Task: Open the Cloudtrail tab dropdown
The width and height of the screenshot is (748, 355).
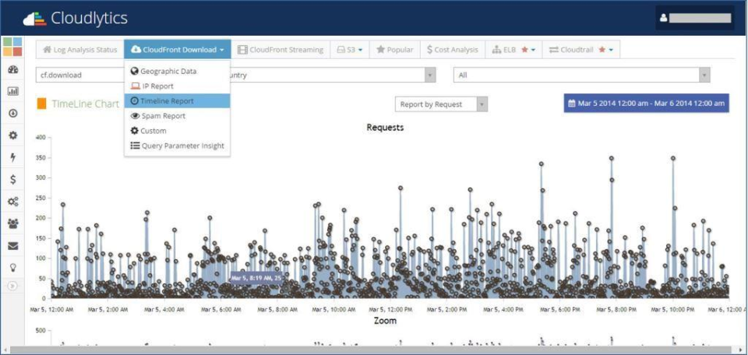Action: (580, 50)
